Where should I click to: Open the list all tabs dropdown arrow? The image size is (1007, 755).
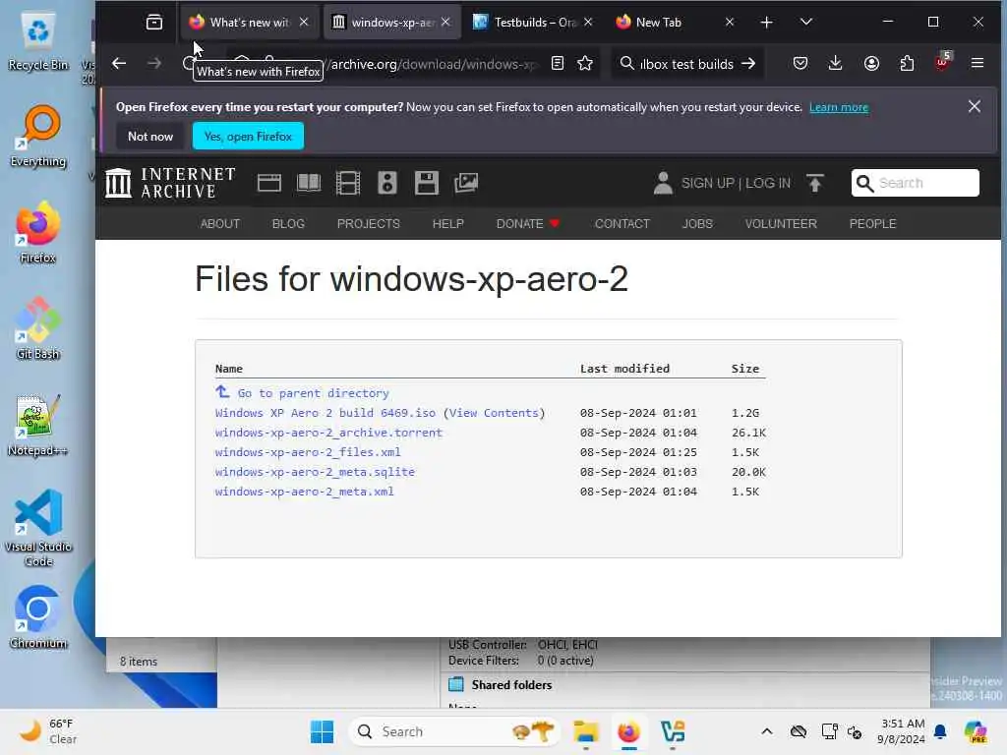coord(806,23)
